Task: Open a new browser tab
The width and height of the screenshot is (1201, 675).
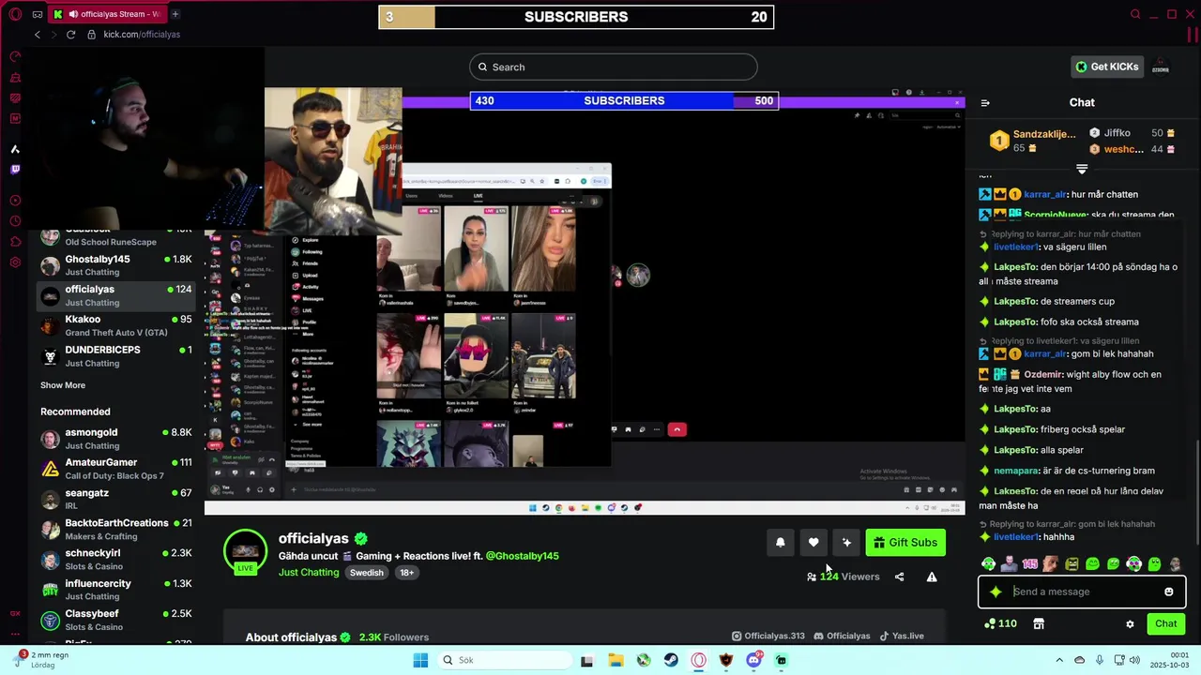Action: 175,14
